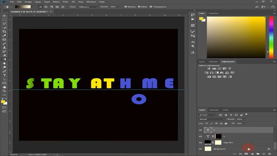The image size is (277, 156).
Task: Open the Color panel flyout menu
Action: 274,13
